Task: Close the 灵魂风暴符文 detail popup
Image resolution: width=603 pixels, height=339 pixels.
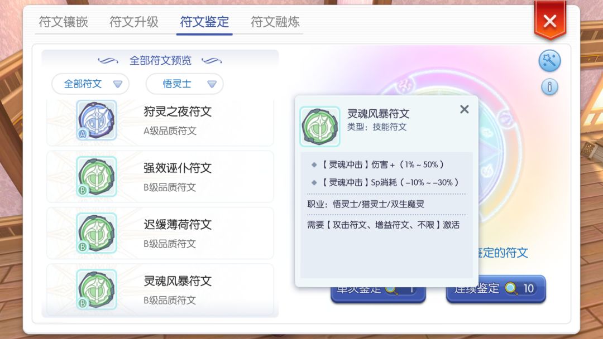Action: (x=464, y=109)
